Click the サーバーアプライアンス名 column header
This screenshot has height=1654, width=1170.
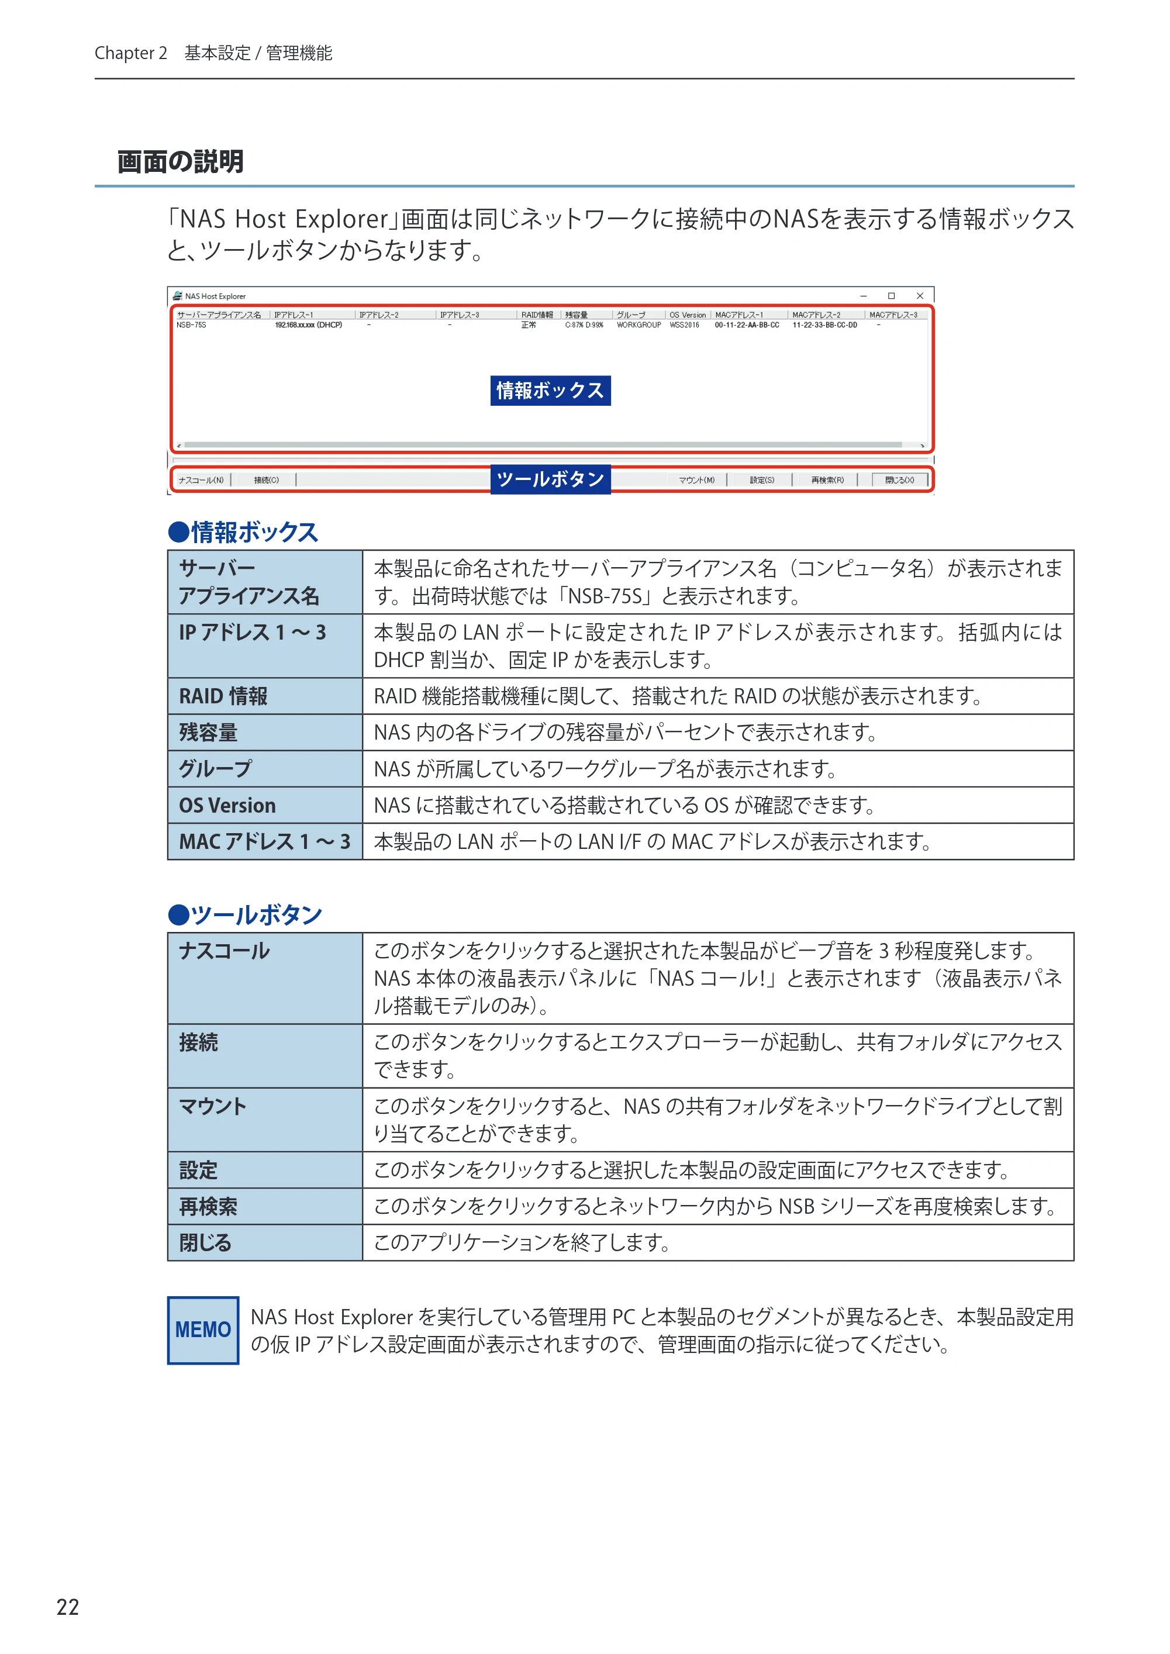222,315
